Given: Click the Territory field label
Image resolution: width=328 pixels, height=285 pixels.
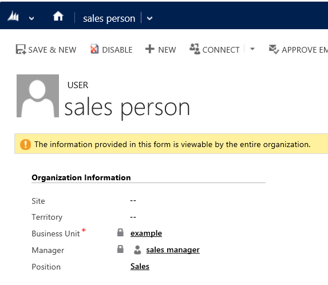Looking at the screenshot, I should pos(47,217).
